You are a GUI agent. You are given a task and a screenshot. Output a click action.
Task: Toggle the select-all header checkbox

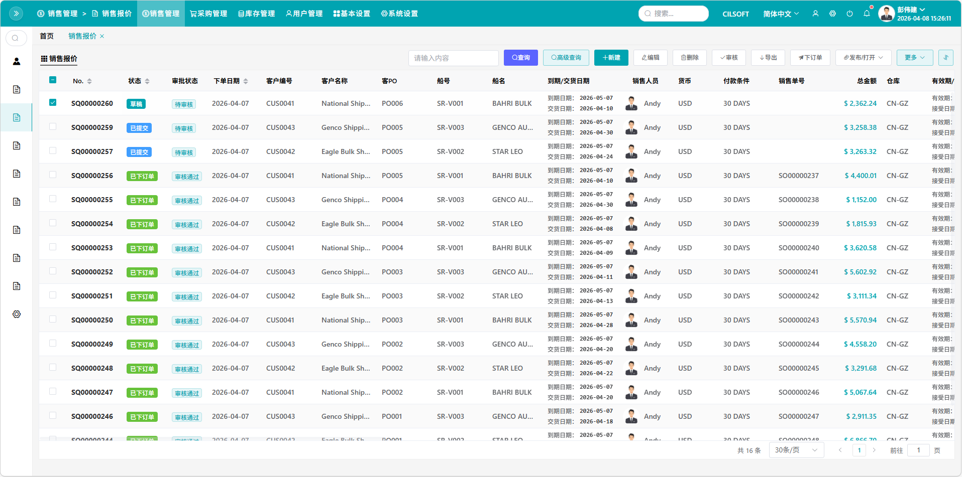(x=53, y=80)
